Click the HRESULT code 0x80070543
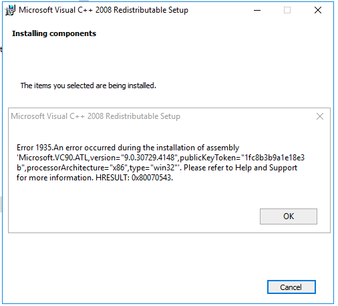338x306 pixels. [x=152, y=178]
